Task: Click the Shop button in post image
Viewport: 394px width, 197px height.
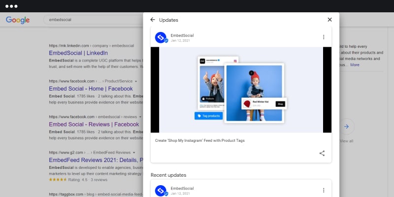Action: point(280,104)
